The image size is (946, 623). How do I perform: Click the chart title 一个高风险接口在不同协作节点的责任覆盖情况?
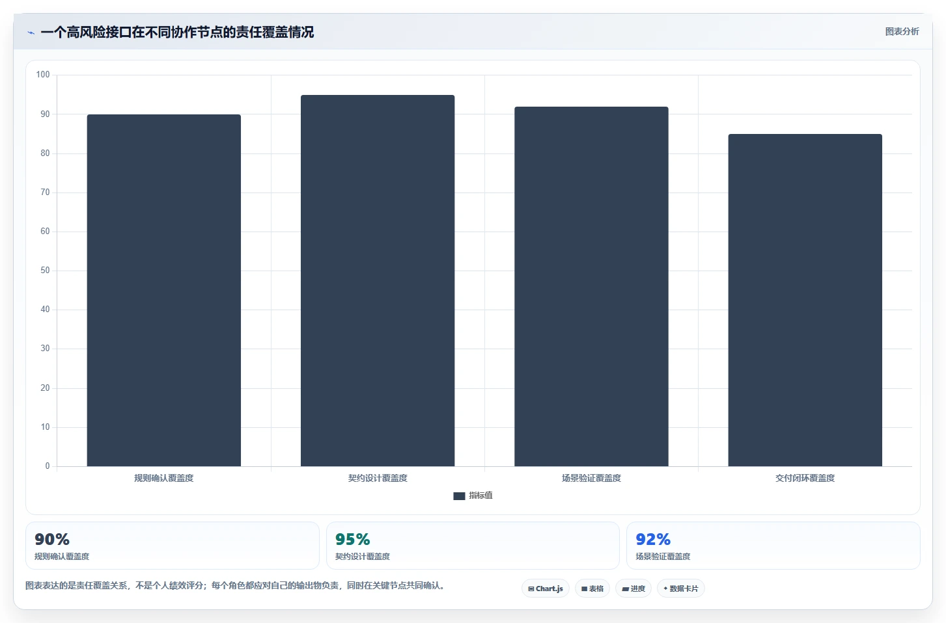(177, 32)
